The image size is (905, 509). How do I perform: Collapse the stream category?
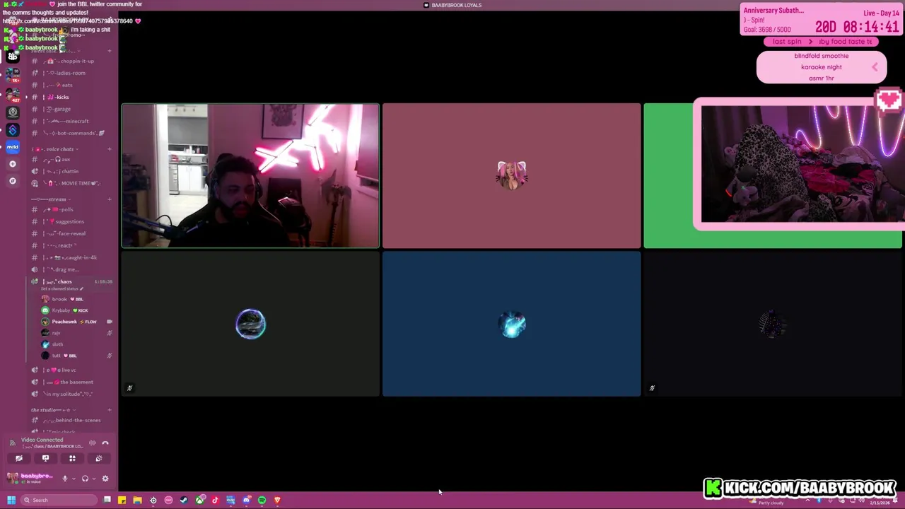pyautogui.click(x=51, y=199)
